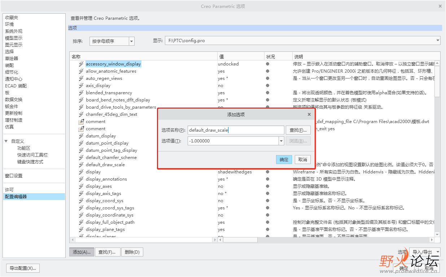446x277 pixels.
Task: Click the 添加(A)... button
Action: (x=82, y=252)
